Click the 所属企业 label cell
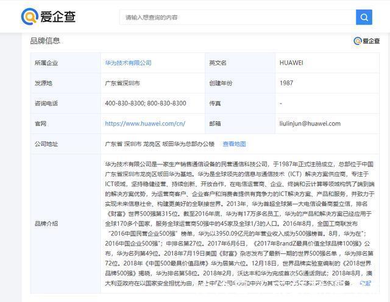 pos(65,63)
